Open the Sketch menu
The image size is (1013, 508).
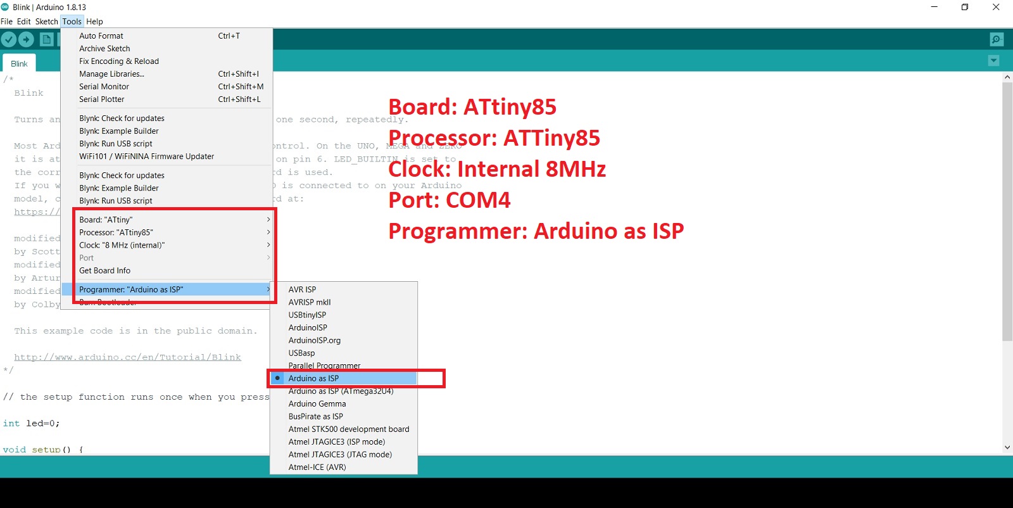tap(47, 22)
